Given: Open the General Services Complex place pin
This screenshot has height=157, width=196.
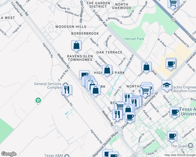Looking at the screenshot, I should tap(66, 84).
